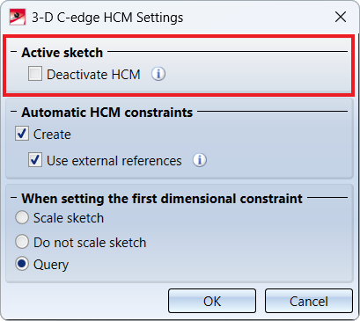Click the 3-D C-edge HCM Settings title text
Image resolution: width=360 pixels, height=321 pixels.
point(107,18)
